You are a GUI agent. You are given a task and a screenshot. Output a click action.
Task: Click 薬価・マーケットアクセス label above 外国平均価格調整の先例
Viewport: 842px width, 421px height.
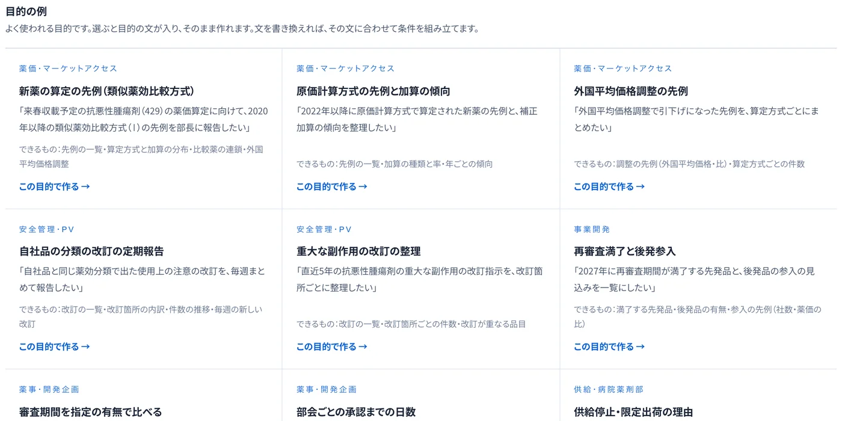[x=622, y=69]
